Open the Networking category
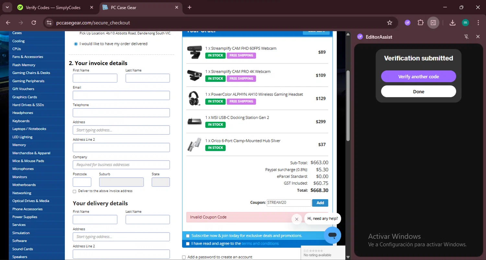The image size is (486, 260). pos(22,193)
